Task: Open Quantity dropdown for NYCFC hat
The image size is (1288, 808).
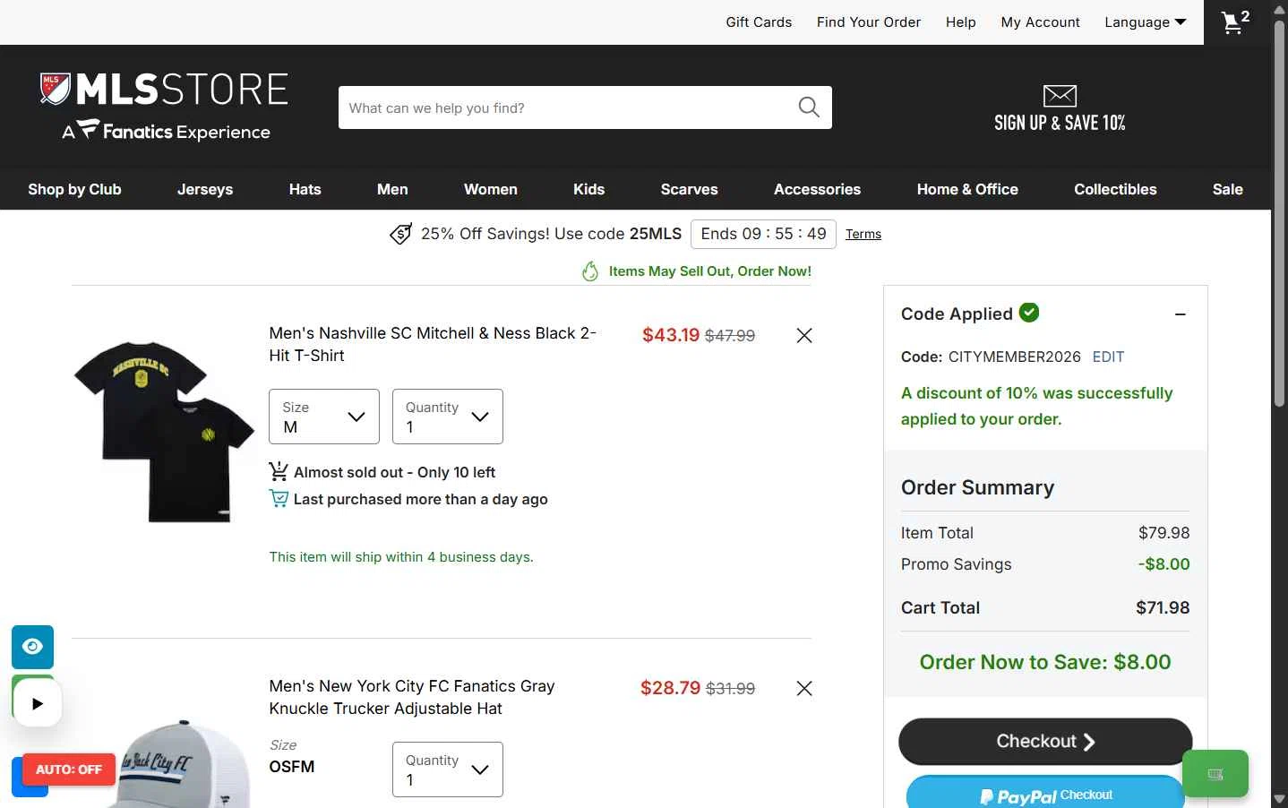Action: pos(448,769)
